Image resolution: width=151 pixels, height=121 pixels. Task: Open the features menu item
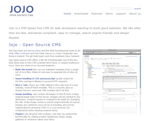(x=97, y=14)
